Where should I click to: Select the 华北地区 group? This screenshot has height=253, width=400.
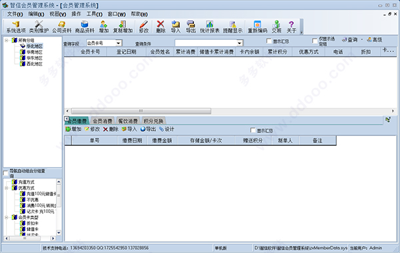pyautogui.click(x=35, y=46)
